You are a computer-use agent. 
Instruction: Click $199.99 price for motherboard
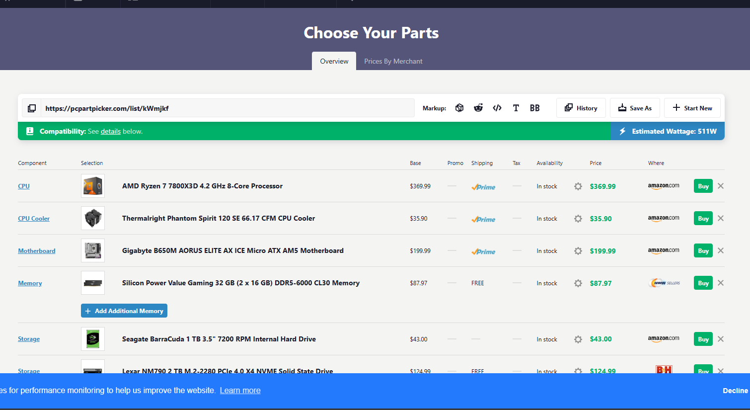(603, 251)
